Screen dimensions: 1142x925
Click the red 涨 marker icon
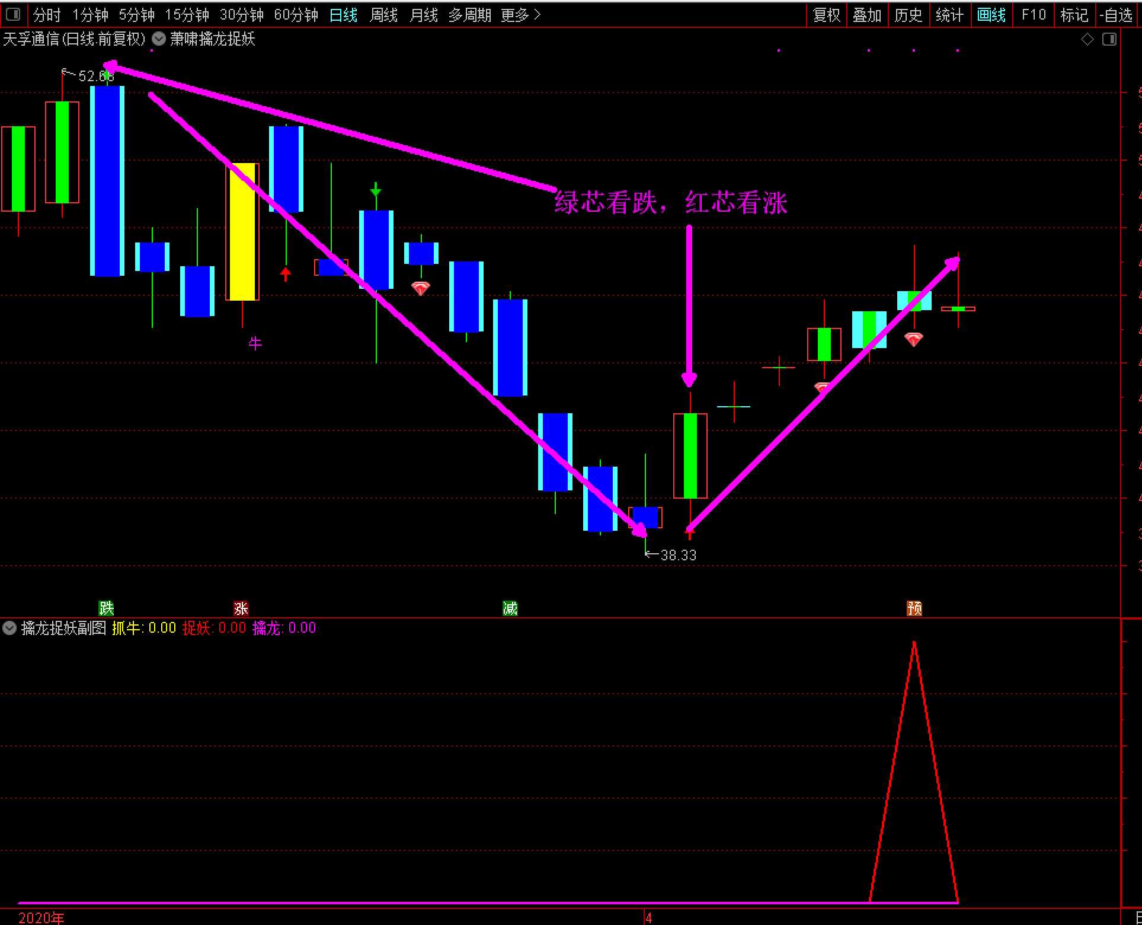click(241, 608)
